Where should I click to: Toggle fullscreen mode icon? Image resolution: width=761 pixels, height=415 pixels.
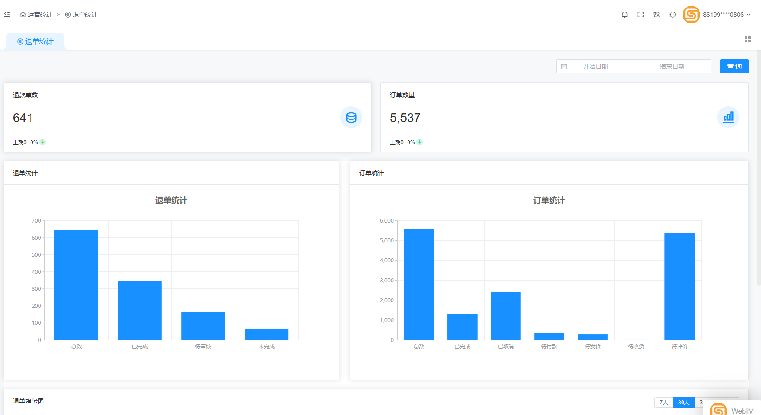[x=641, y=15]
